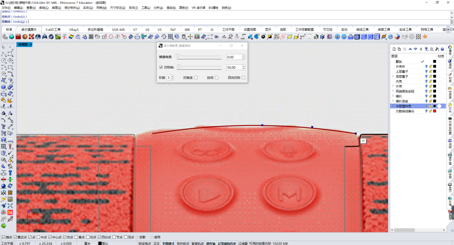
Task: Enable the 封闭 checkbox
Action: click(216, 78)
